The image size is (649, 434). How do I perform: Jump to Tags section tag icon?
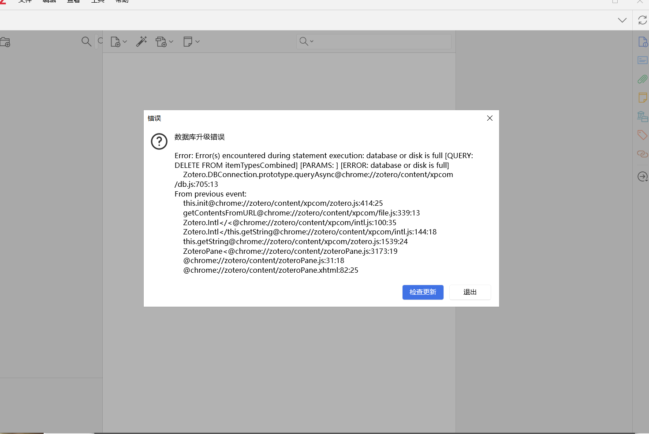pyautogui.click(x=642, y=135)
